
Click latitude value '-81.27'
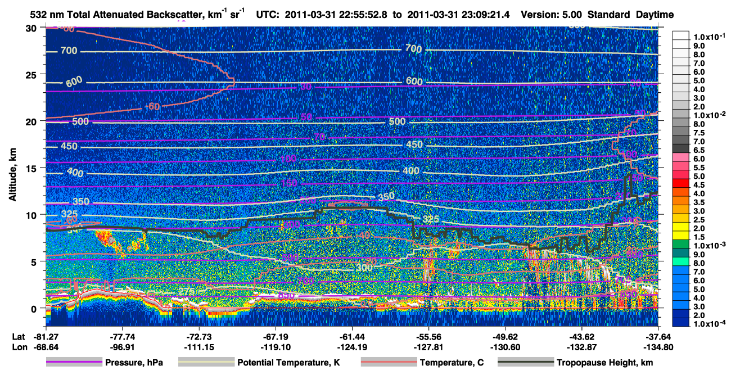pyautogui.click(x=46, y=336)
